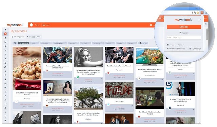Click Pinterest icon on Street Art card
217x127 pixels.
point(78,122)
